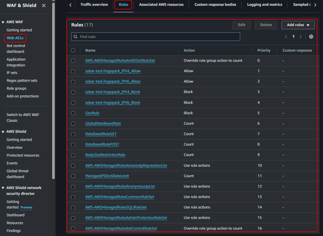Go to next rules page
This screenshot has width=323, height=236.
click(x=301, y=37)
